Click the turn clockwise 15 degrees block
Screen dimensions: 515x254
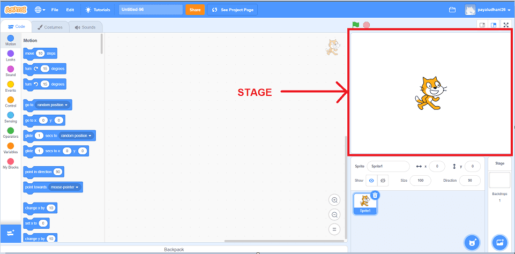[44, 69]
